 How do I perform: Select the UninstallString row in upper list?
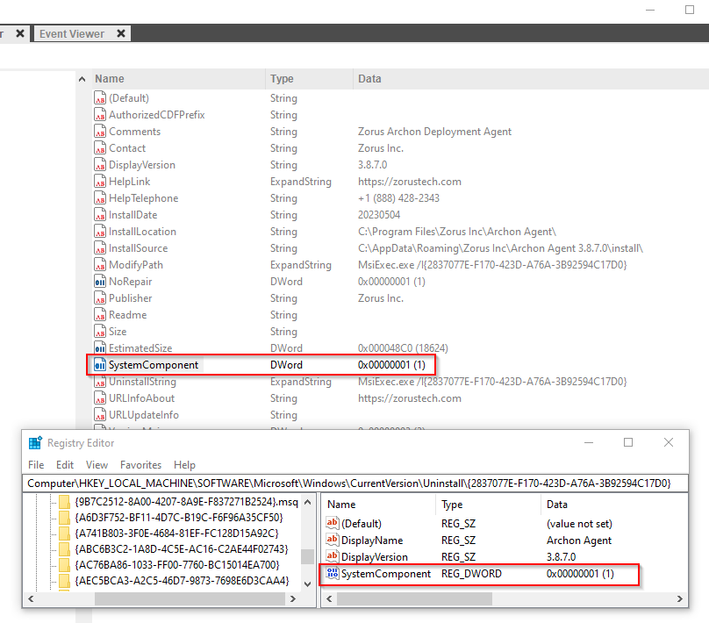point(141,382)
